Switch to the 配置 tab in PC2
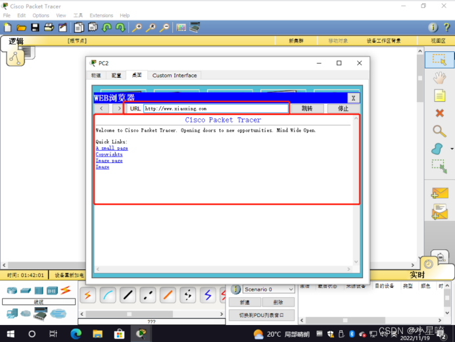This screenshot has width=455, height=342. pos(116,76)
